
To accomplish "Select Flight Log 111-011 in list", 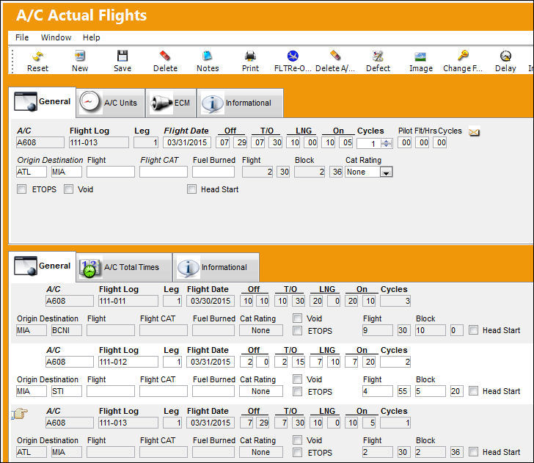I will [128, 301].
